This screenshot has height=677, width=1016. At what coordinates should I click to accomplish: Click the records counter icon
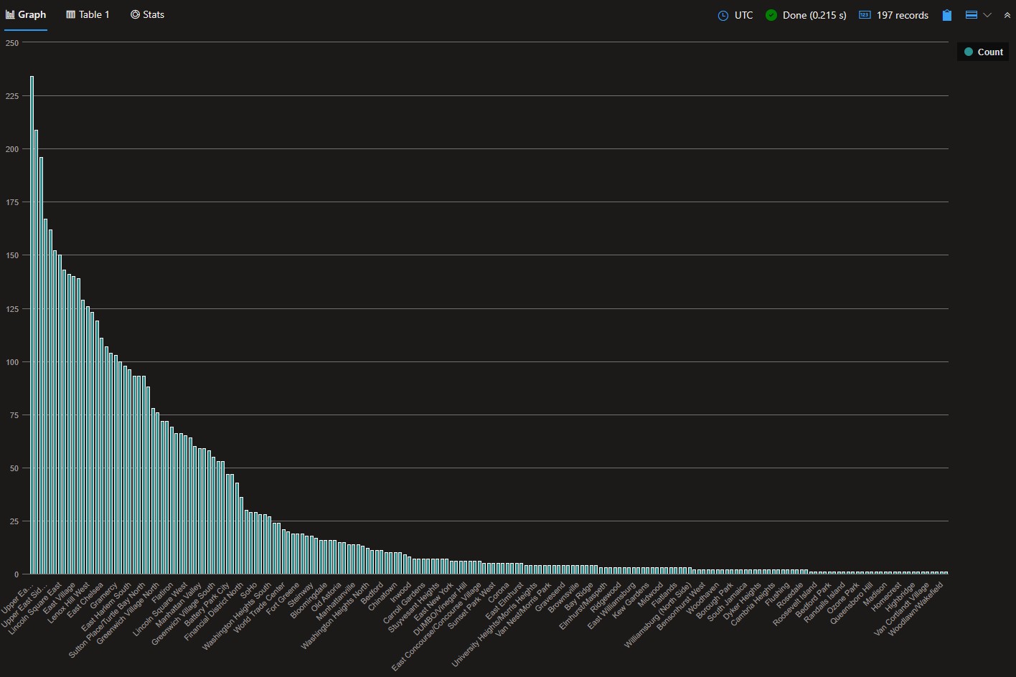(x=865, y=15)
